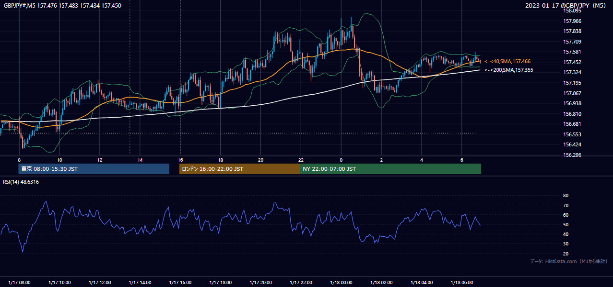Select the 1/18 02:00 time label
This screenshot has height=287, width=613.
point(381,282)
